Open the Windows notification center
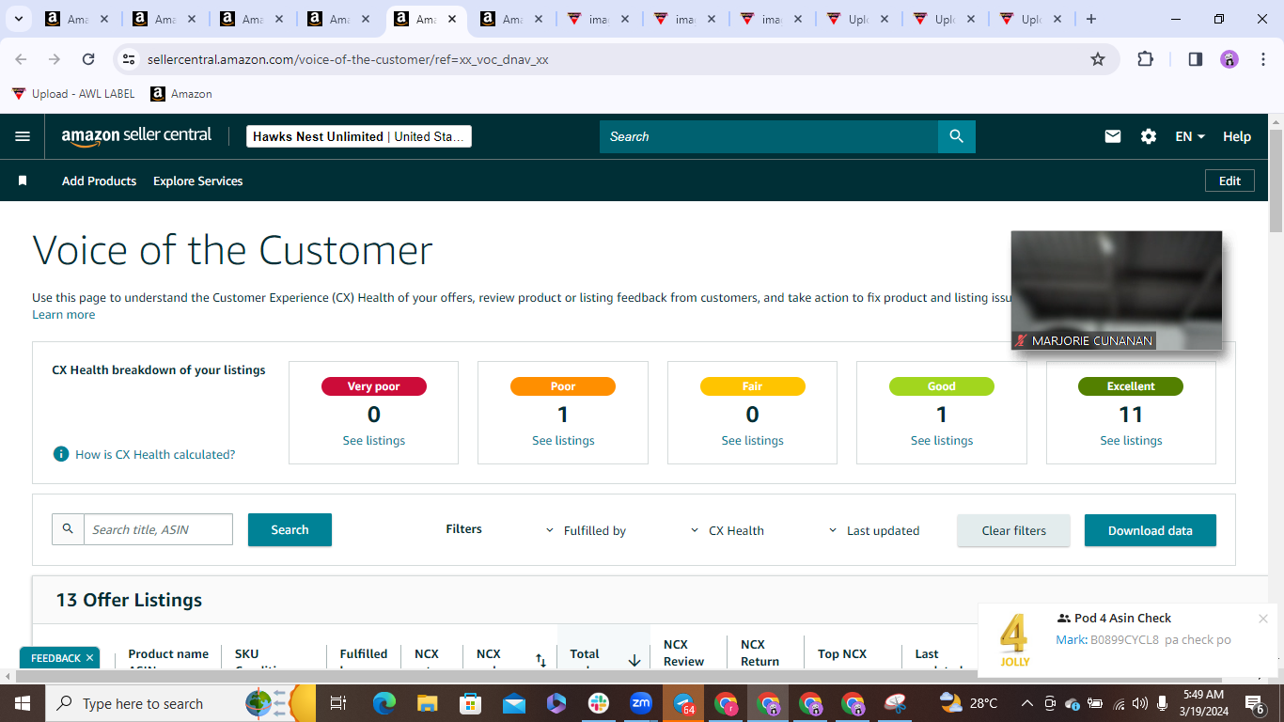Viewport: 1284px width, 722px height. pos(1255,703)
